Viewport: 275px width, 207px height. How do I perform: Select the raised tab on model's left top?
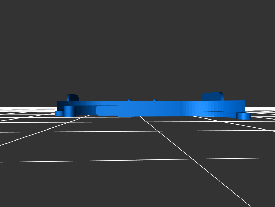pyautogui.click(x=73, y=97)
